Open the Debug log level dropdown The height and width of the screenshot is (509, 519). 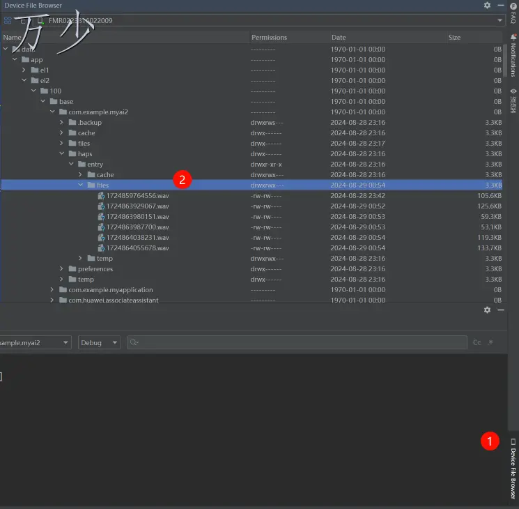click(x=98, y=342)
